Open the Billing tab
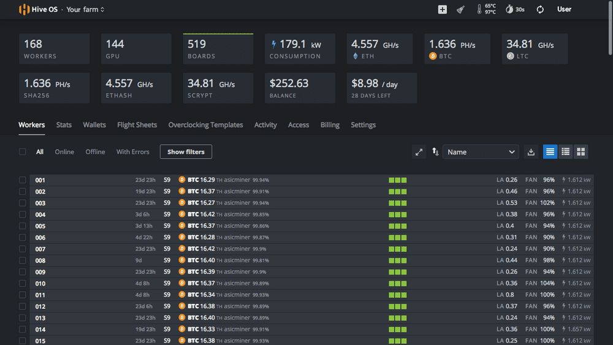 [330, 125]
